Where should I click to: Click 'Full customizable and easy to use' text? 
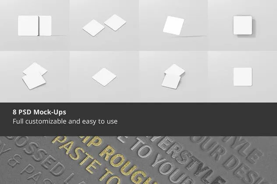pyautogui.click(x=65, y=122)
